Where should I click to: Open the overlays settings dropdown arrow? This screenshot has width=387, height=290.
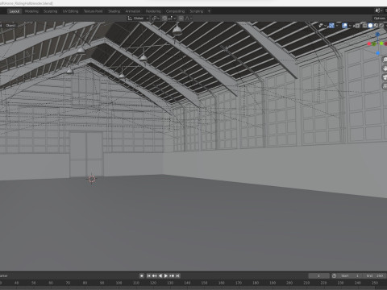pyautogui.click(x=350, y=26)
